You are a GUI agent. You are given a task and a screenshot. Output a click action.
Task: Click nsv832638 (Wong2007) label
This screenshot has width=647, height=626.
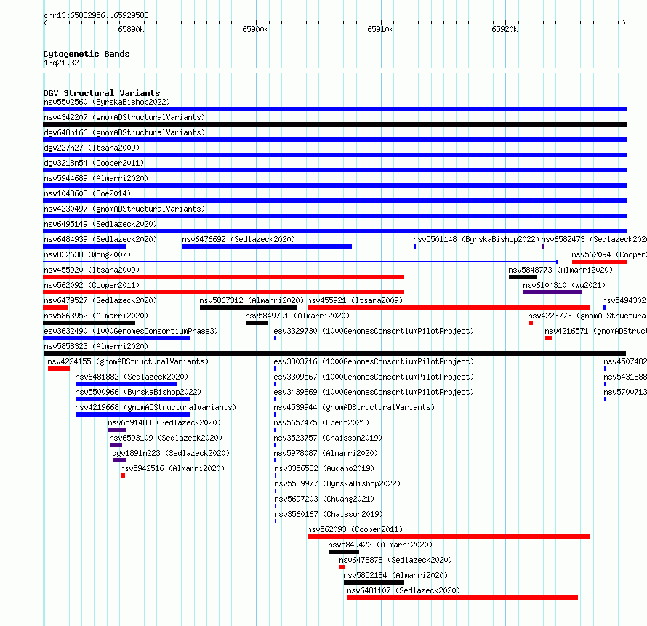point(87,254)
